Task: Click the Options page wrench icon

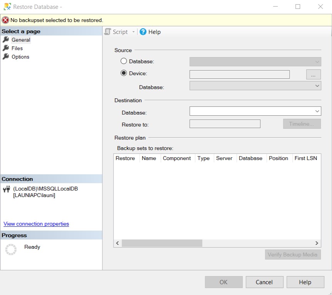Action: coord(6,57)
